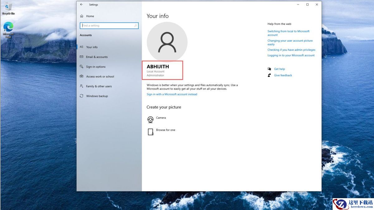This screenshot has width=374, height=210.
Task: Click Get help link
Action: pos(279,69)
